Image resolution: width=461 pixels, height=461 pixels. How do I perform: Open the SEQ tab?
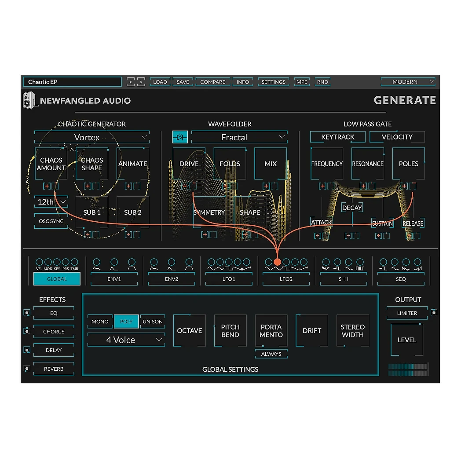401,279
